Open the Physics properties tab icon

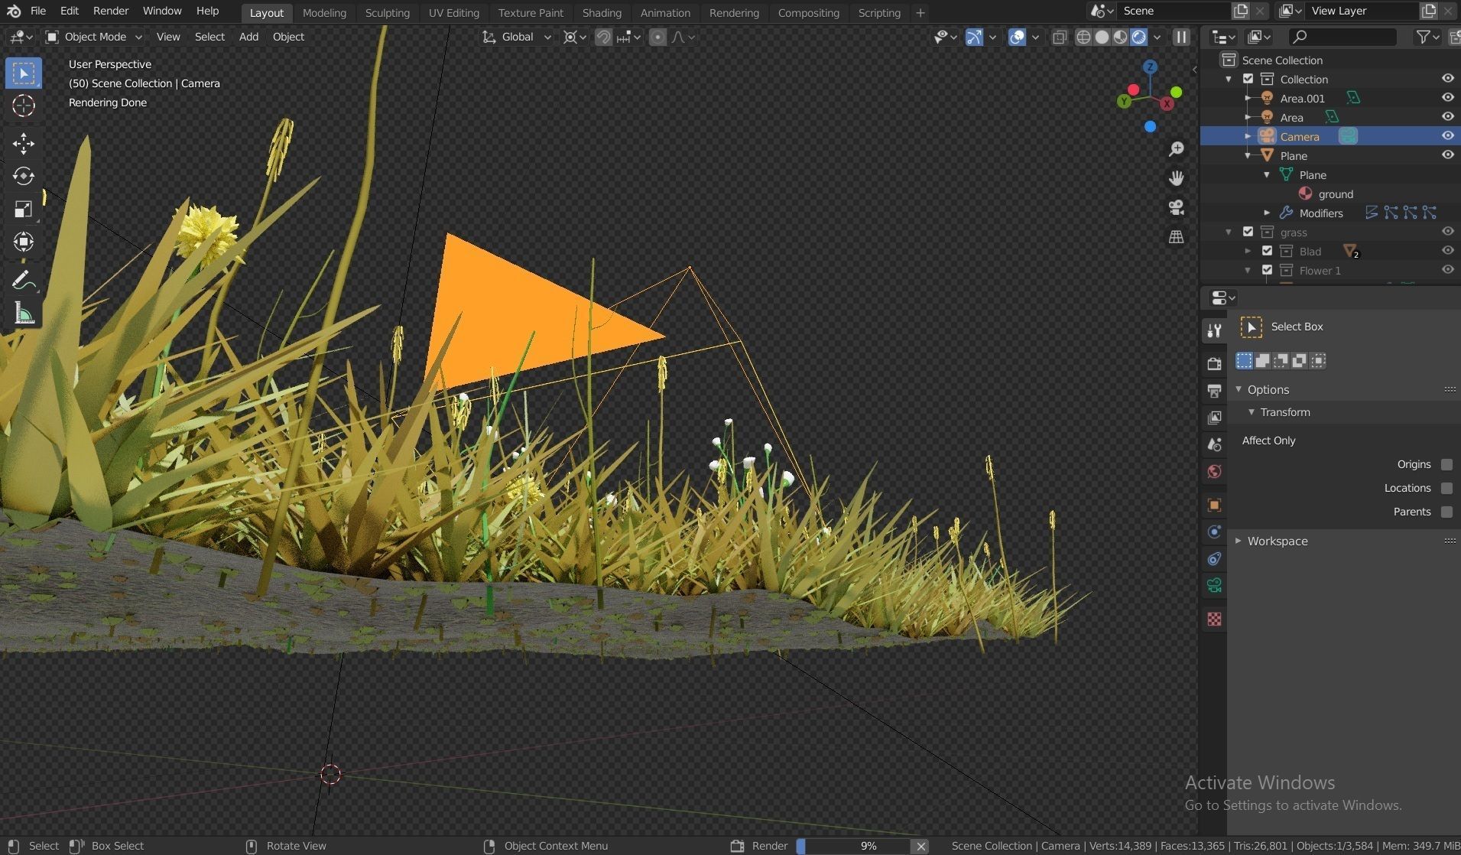point(1214,532)
